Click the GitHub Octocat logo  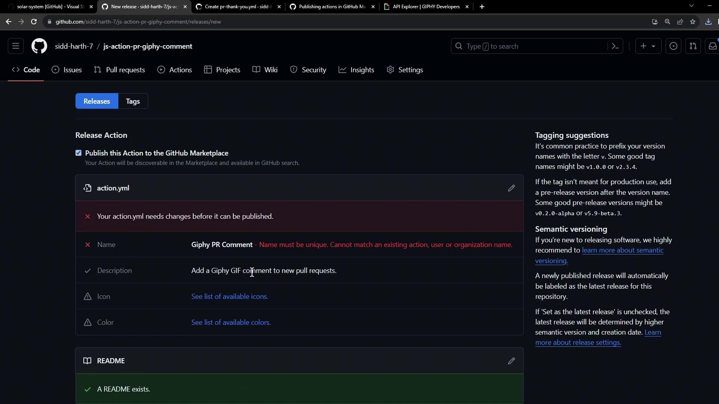(x=39, y=46)
